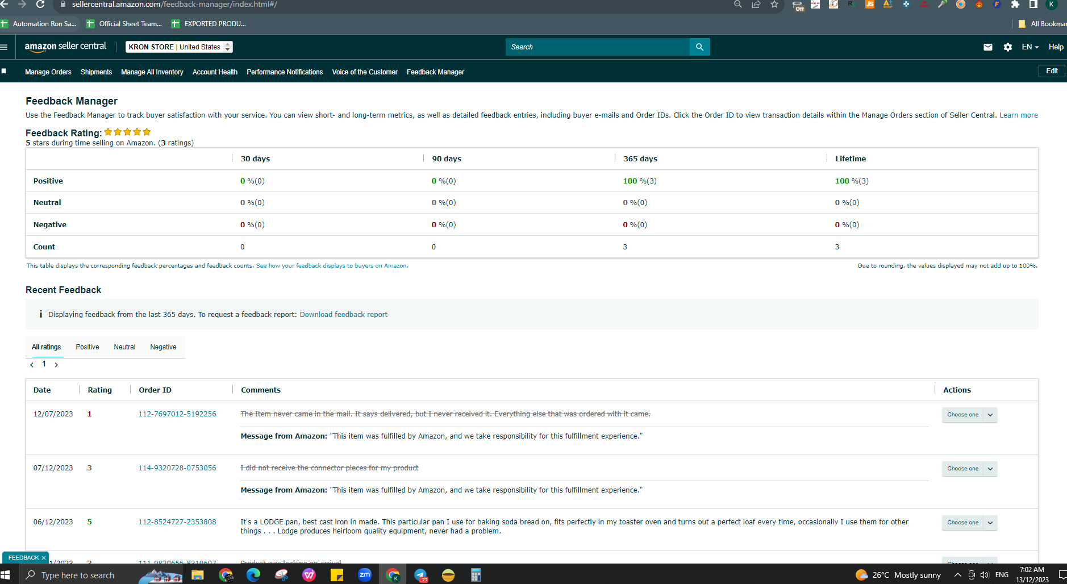Switch to the Negative feedback tab
1067x584 pixels.
click(163, 347)
